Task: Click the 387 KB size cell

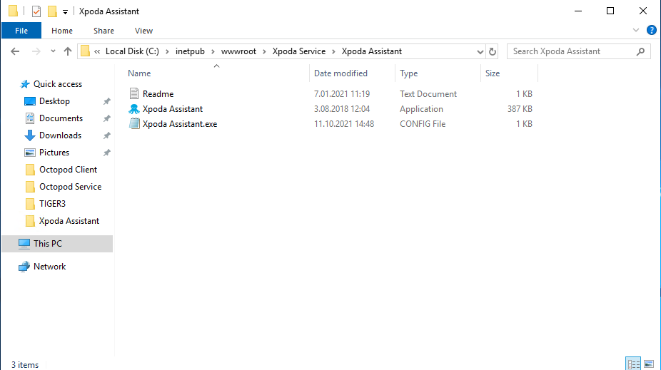Action: pyautogui.click(x=520, y=109)
